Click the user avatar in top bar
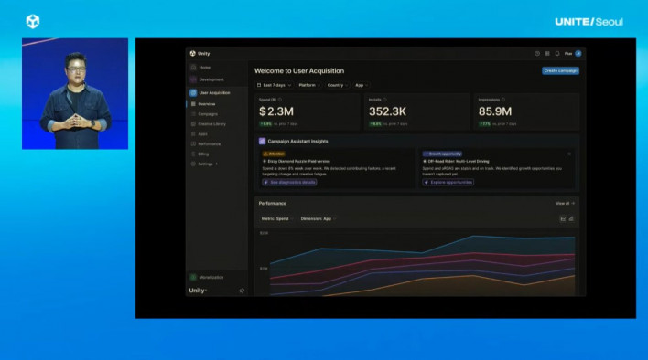The width and height of the screenshot is (648, 360). (578, 54)
